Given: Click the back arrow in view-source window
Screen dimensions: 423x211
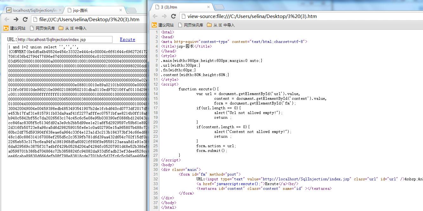Looking at the screenshot, I should pos(155,16).
